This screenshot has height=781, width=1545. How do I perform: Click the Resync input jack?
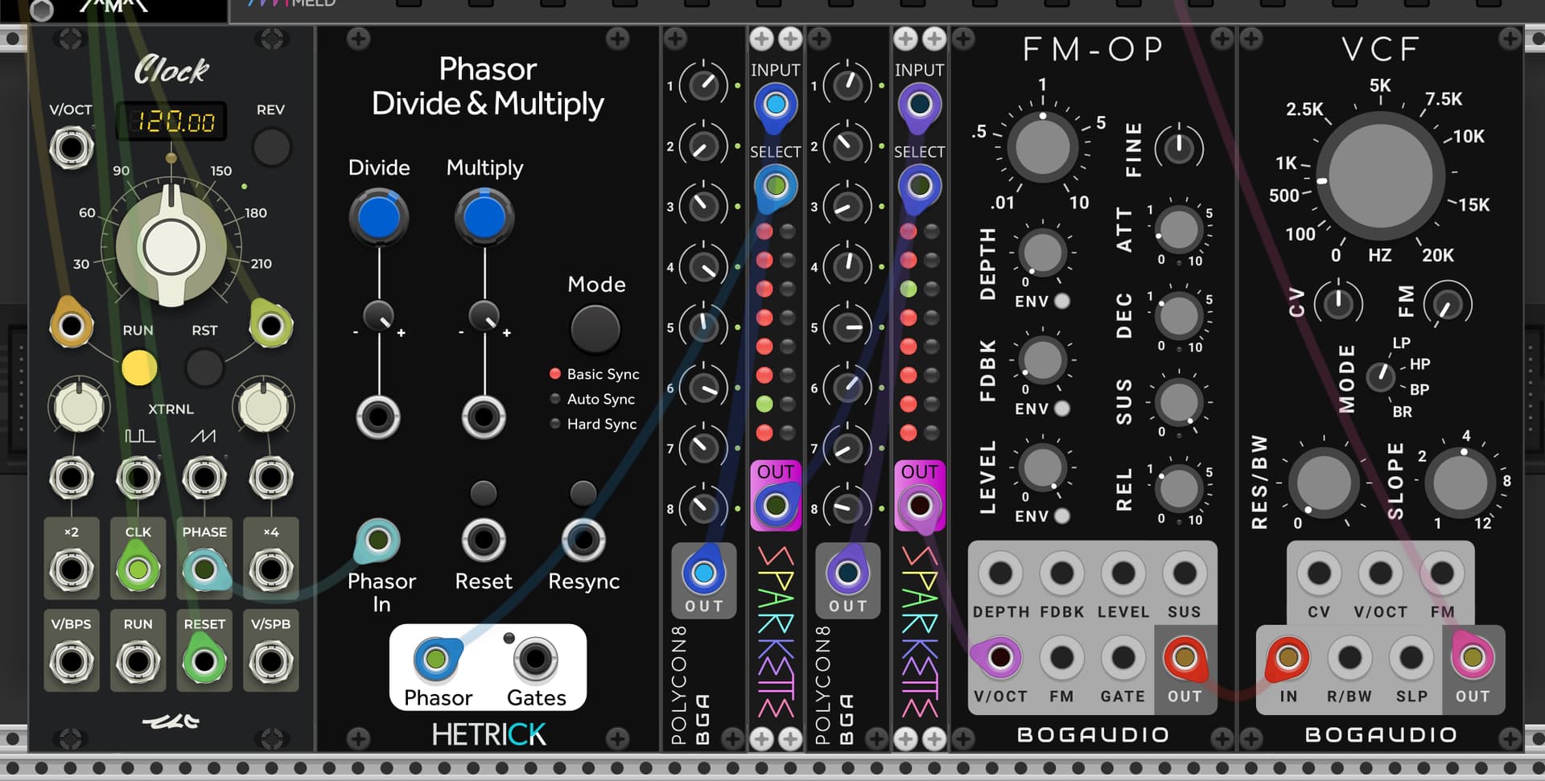[583, 541]
